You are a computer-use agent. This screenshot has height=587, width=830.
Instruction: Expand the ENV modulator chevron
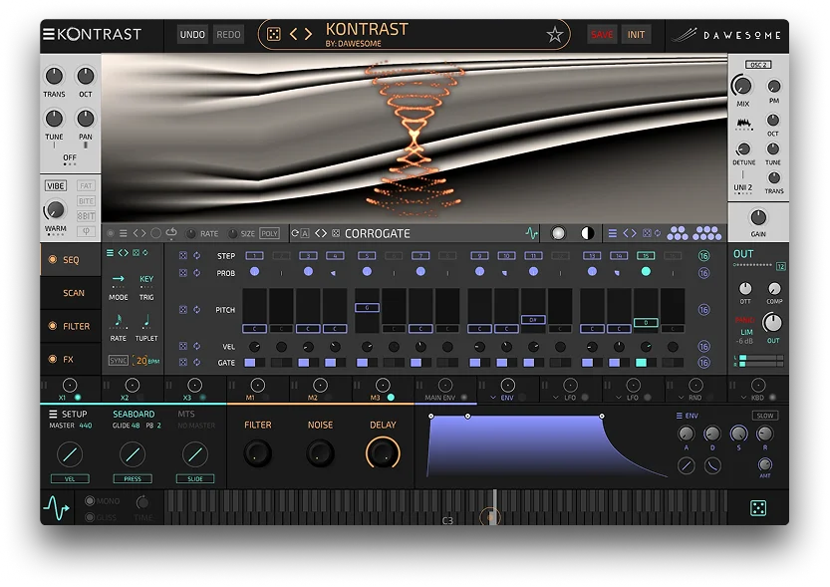click(493, 398)
